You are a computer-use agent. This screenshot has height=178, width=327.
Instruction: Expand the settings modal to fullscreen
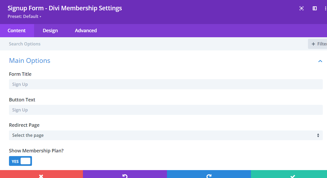(x=301, y=8)
